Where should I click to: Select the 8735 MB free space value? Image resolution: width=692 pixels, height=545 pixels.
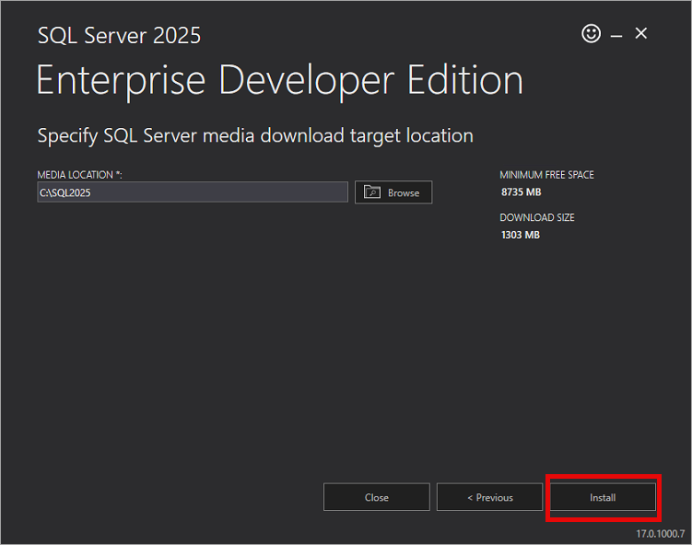point(520,191)
